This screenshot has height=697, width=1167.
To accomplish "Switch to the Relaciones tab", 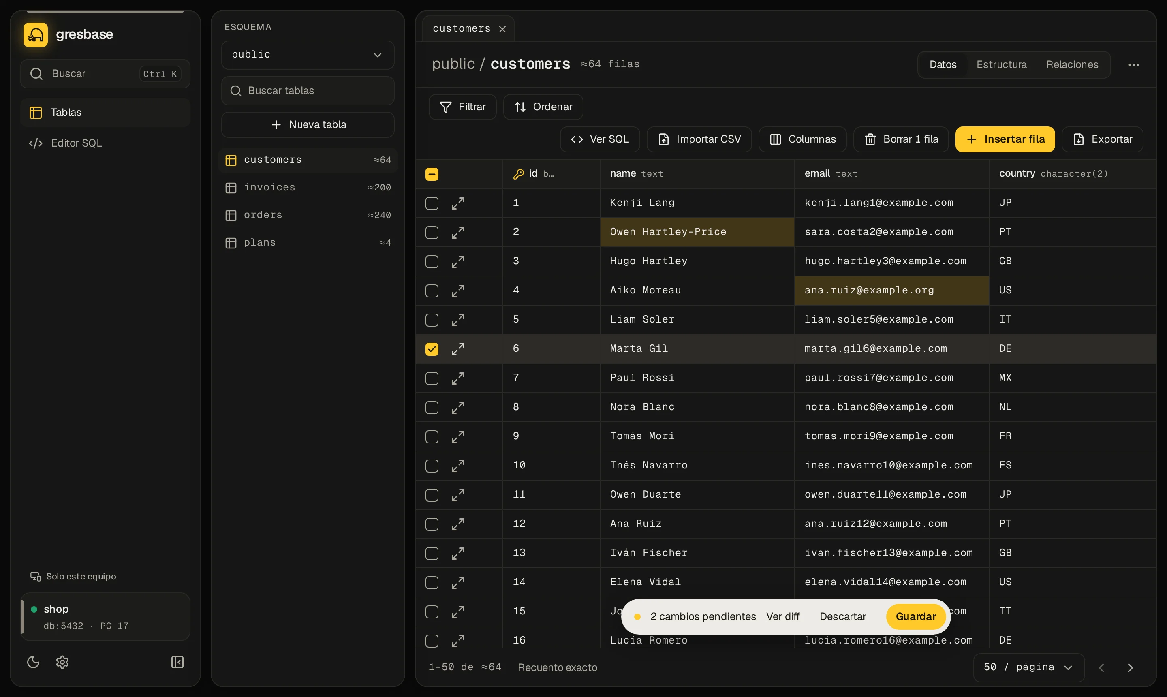I will coord(1072,65).
